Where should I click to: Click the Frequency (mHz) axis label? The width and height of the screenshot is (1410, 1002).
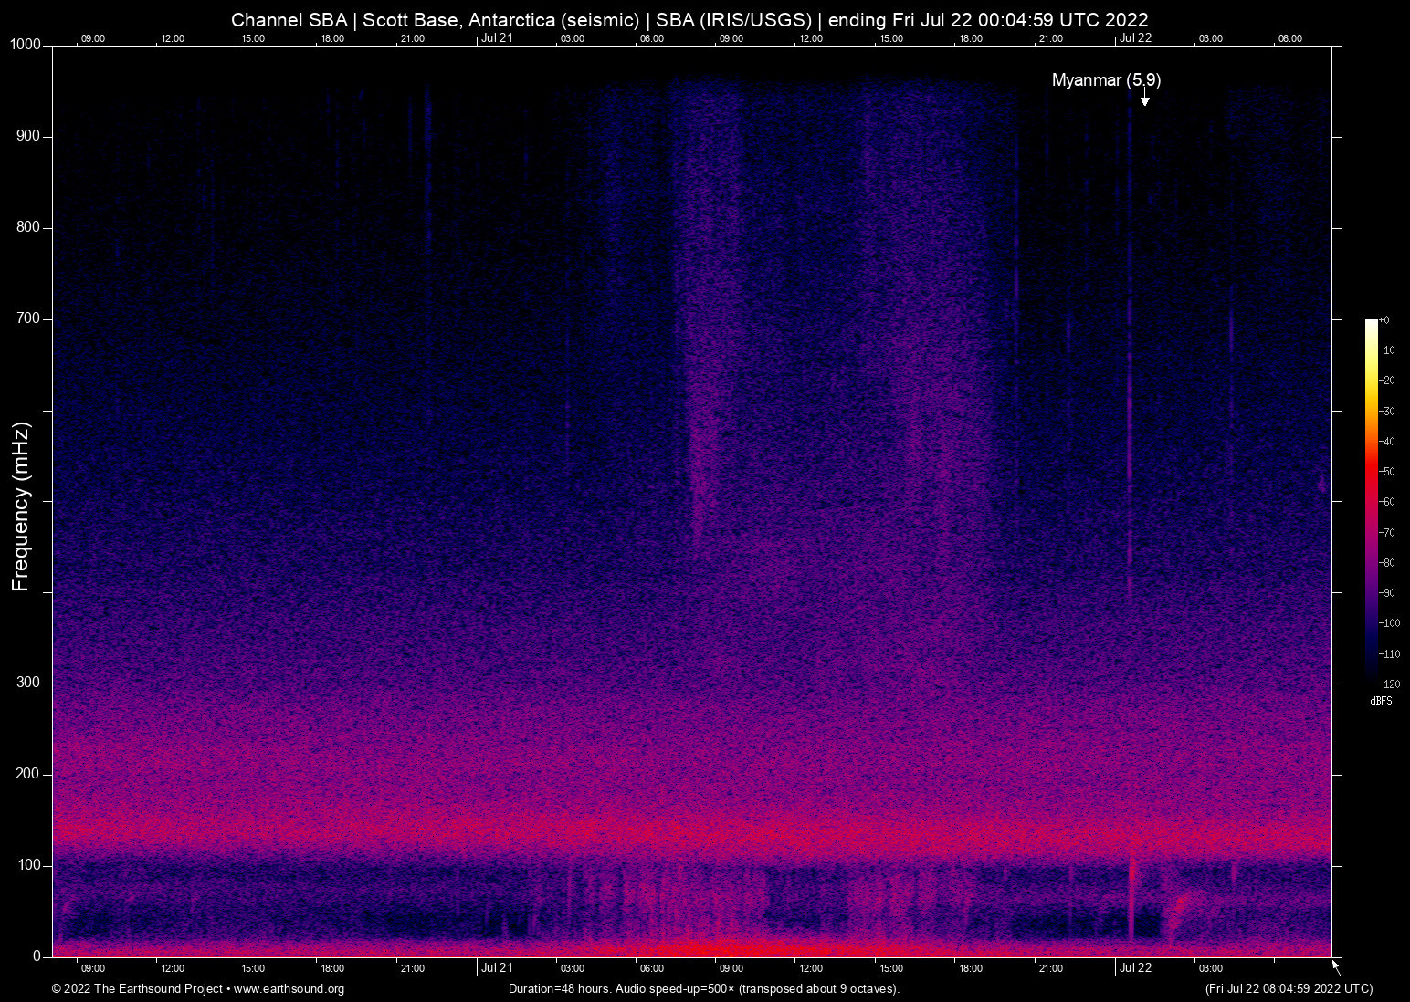(21, 506)
